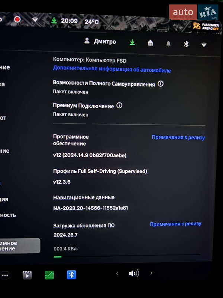The height and width of the screenshot is (298, 223).
Task: Select the highlighted software tab in sidebar
Action: point(20,246)
